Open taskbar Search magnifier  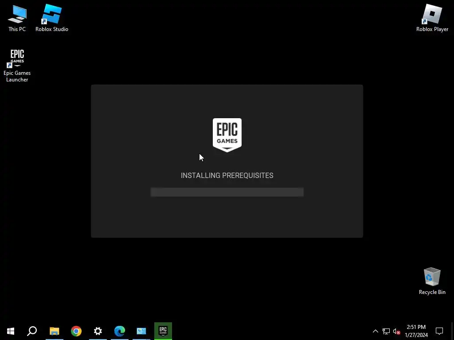point(32,331)
